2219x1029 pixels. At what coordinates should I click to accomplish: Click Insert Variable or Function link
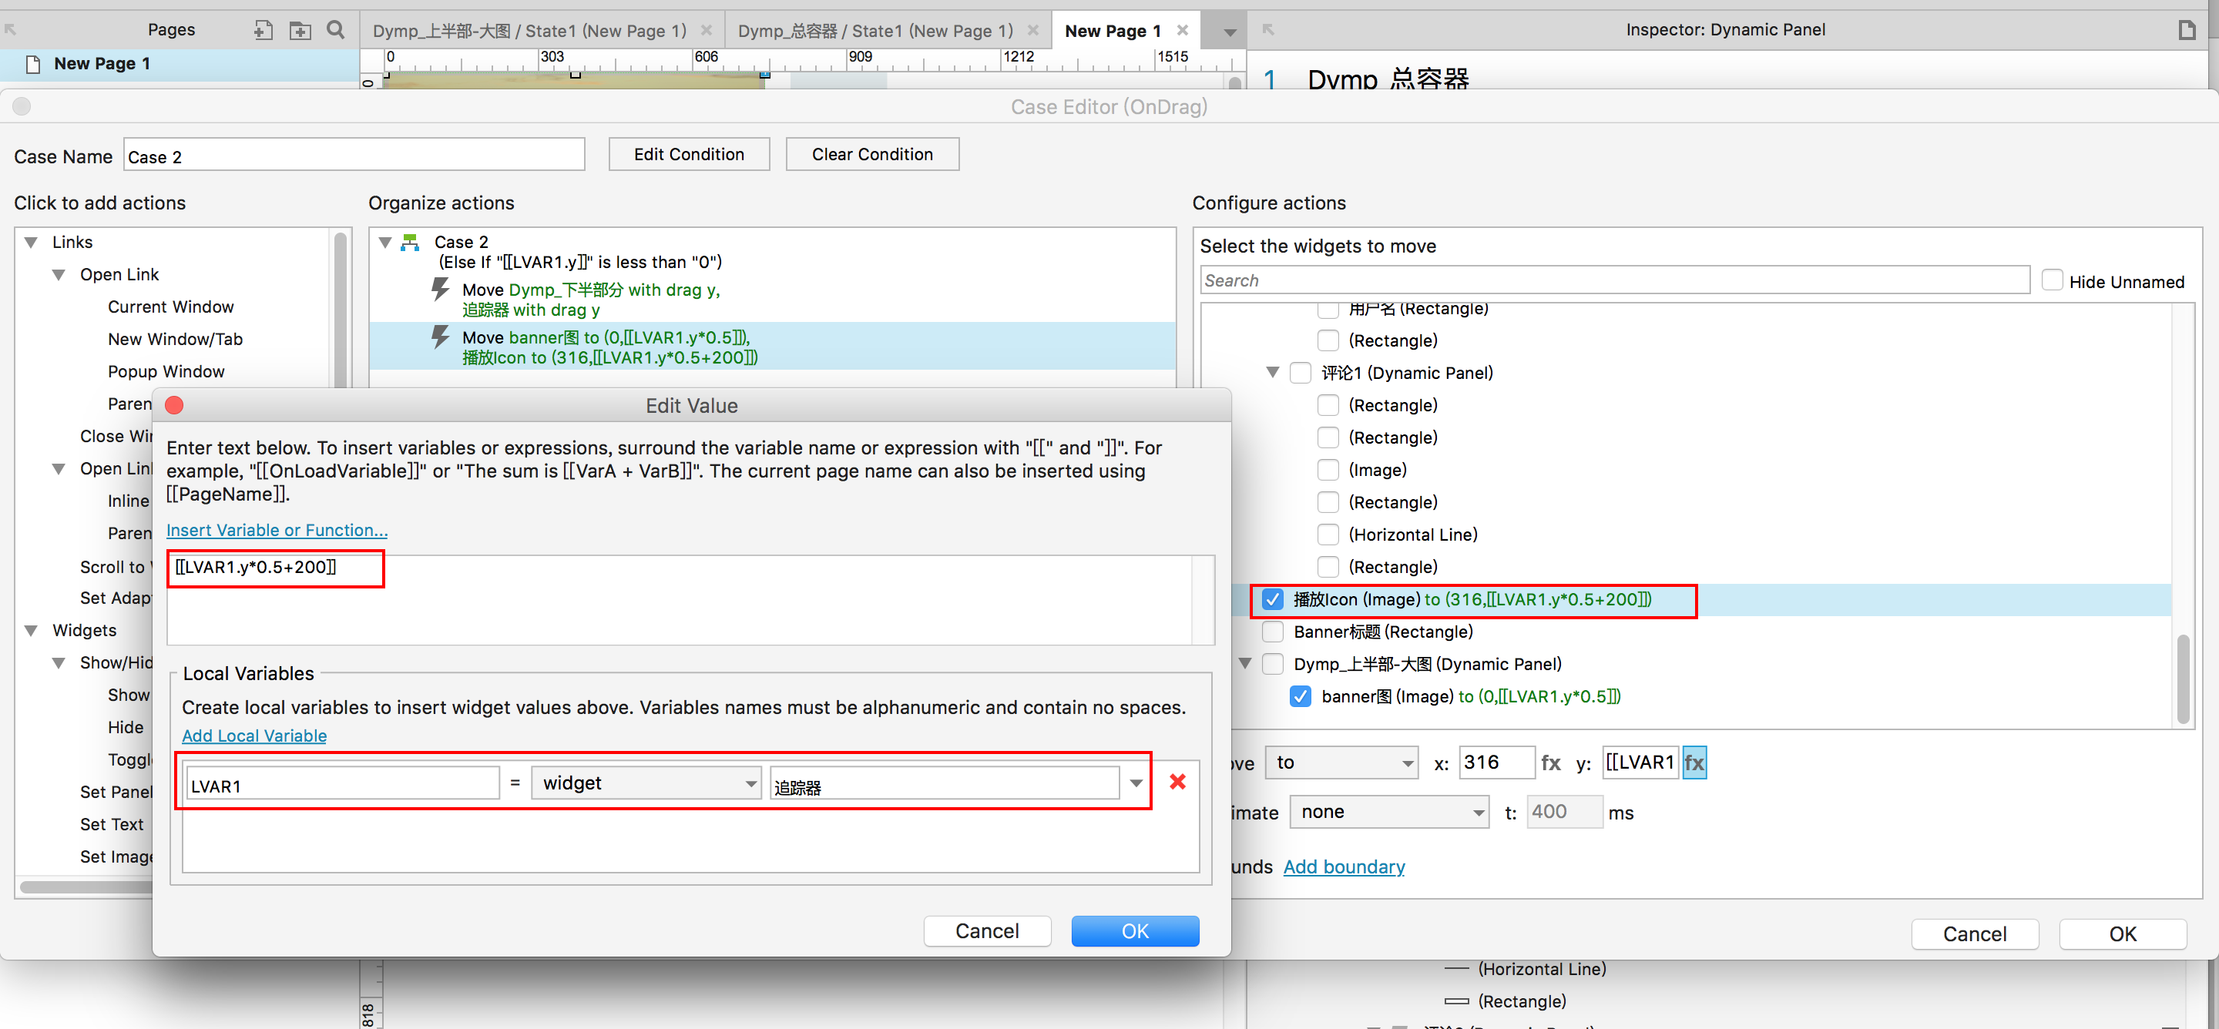point(277,531)
